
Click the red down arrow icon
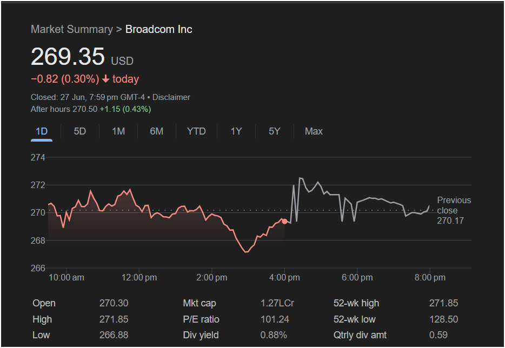pyautogui.click(x=105, y=79)
